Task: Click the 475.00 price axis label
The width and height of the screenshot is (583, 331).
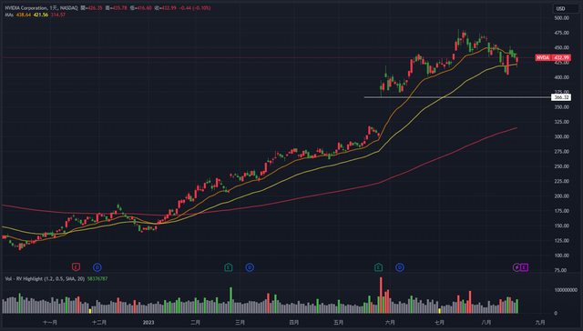Action: point(561,33)
